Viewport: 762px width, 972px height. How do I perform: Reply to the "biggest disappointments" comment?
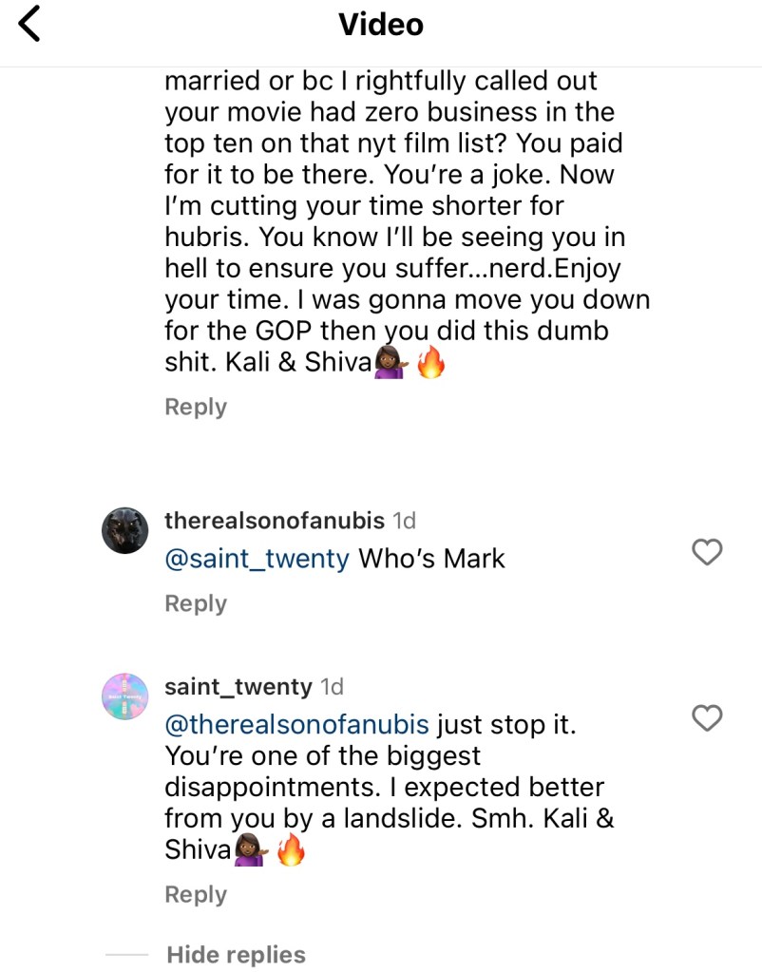click(x=196, y=894)
